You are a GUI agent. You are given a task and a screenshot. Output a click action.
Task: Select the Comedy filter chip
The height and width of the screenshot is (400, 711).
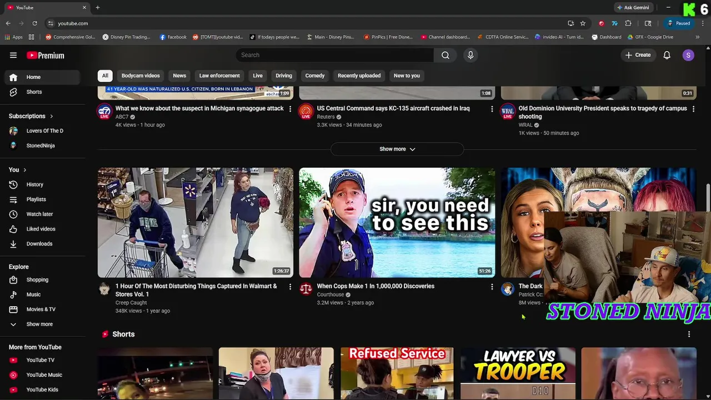point(315,76)
